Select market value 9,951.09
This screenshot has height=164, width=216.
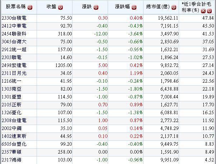[169, 160]
